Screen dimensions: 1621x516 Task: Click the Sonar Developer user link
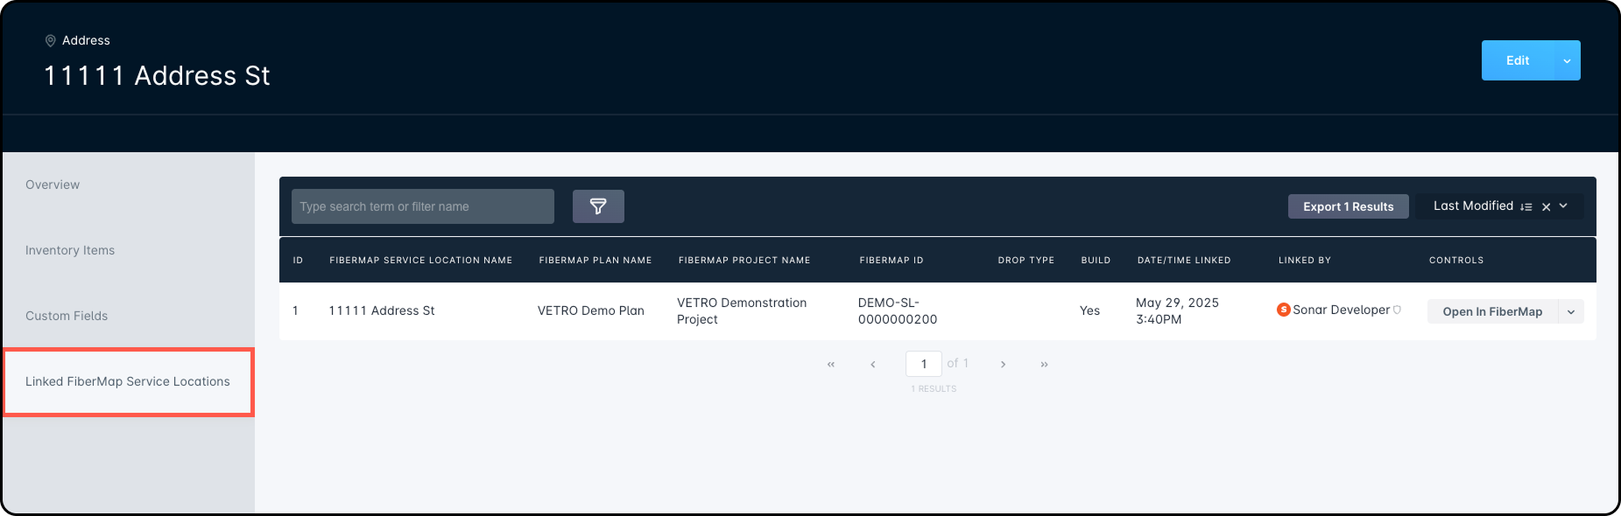click(1341, 310)
